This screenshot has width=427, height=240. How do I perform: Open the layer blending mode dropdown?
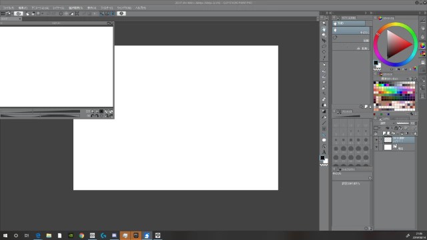coord(385,123)
